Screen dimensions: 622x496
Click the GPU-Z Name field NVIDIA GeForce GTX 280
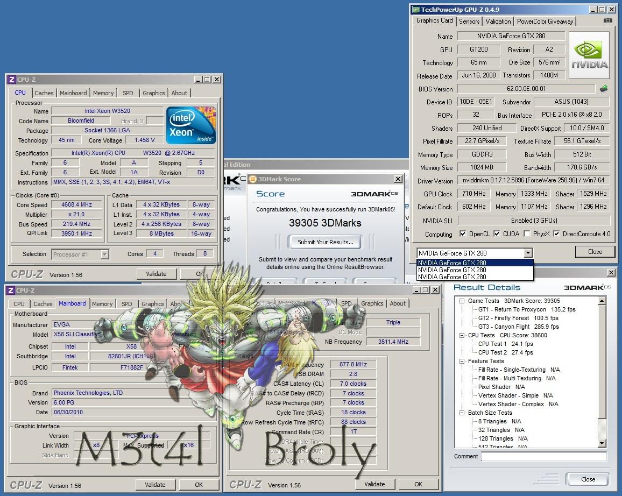(x=511, y=36)
